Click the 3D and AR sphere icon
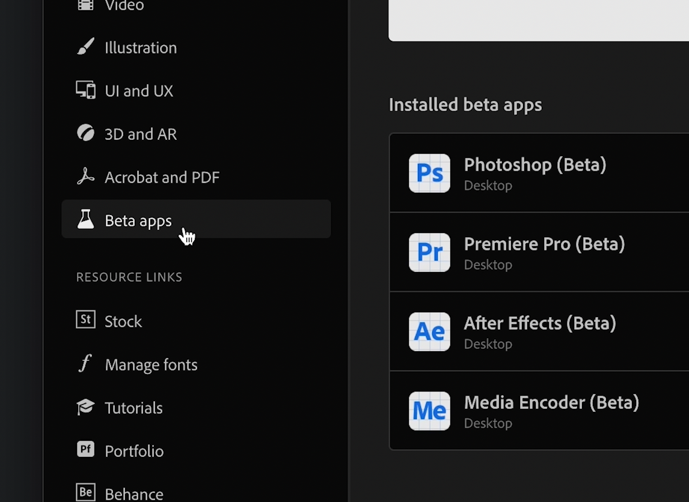Image resolution: width=689 pixels, height=502 pixels. (x=86, y=133)
